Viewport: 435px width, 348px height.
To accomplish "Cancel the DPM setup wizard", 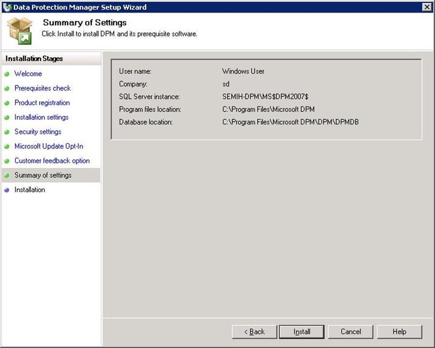I will coord(350,332).
